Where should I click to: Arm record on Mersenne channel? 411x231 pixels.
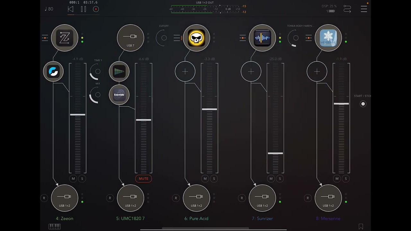(308, 198)
